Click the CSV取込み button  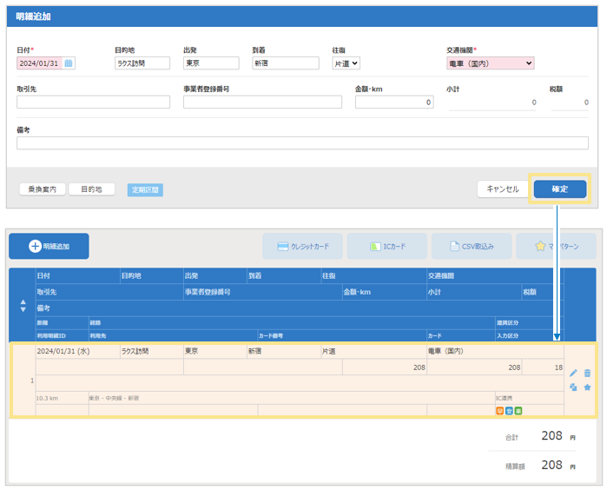pyautogui.click(x=472, y=246)
